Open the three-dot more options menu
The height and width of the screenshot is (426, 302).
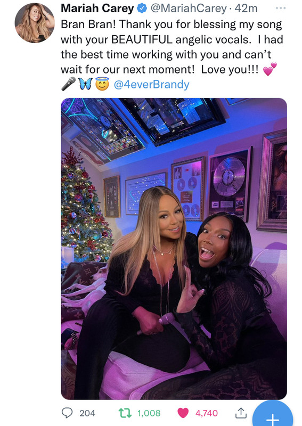[x=281, y=8]
